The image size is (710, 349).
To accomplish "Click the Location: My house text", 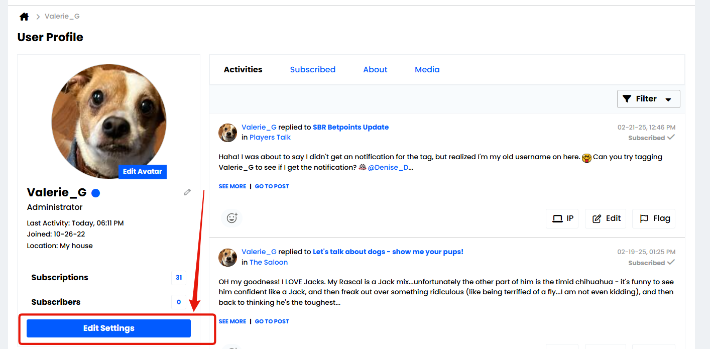I will tap(60, 246).
